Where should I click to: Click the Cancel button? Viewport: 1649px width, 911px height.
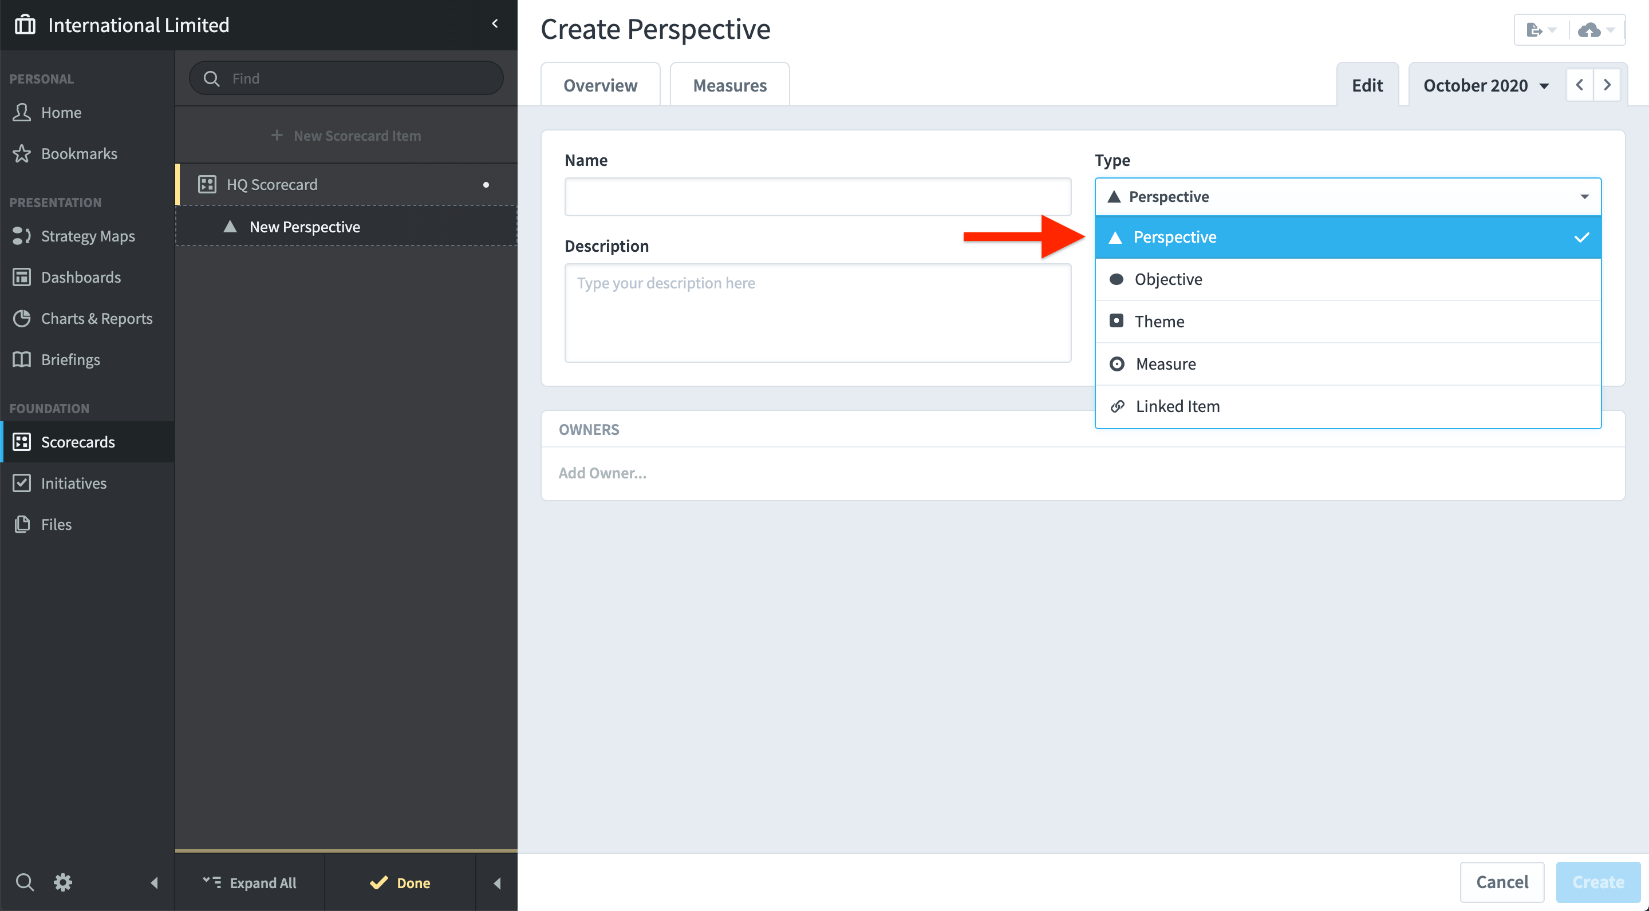(x=1502, y=882)
